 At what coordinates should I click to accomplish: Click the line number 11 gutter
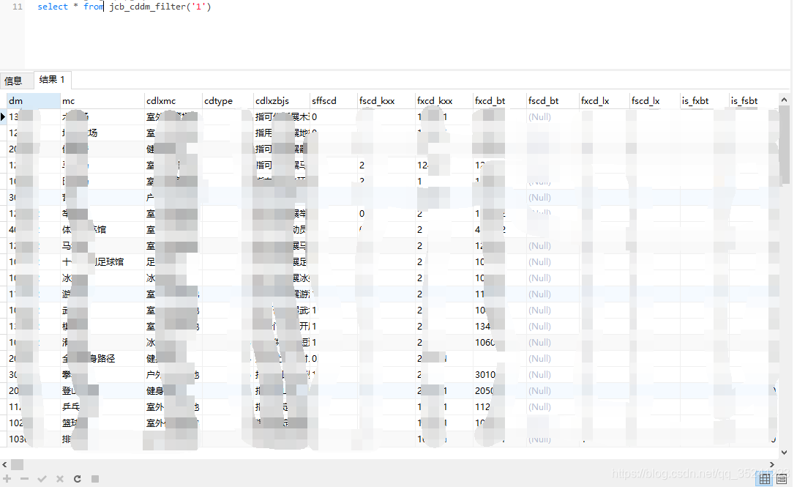coord(18,7)
